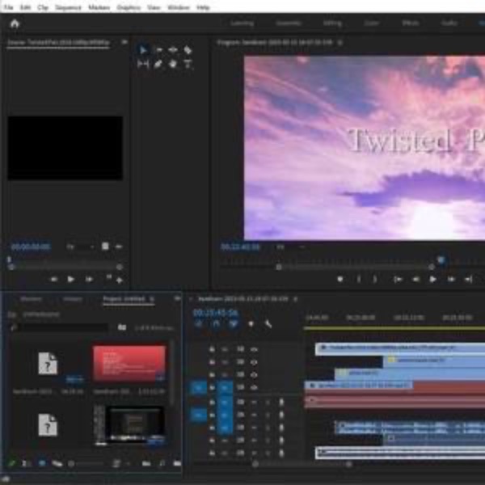
Task: Select the Type tool
Action: pyautogui.click(x=188, y=64)
